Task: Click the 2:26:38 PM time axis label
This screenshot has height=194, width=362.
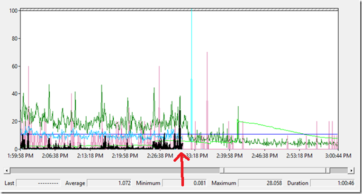Action: click(x=160, y=156)
